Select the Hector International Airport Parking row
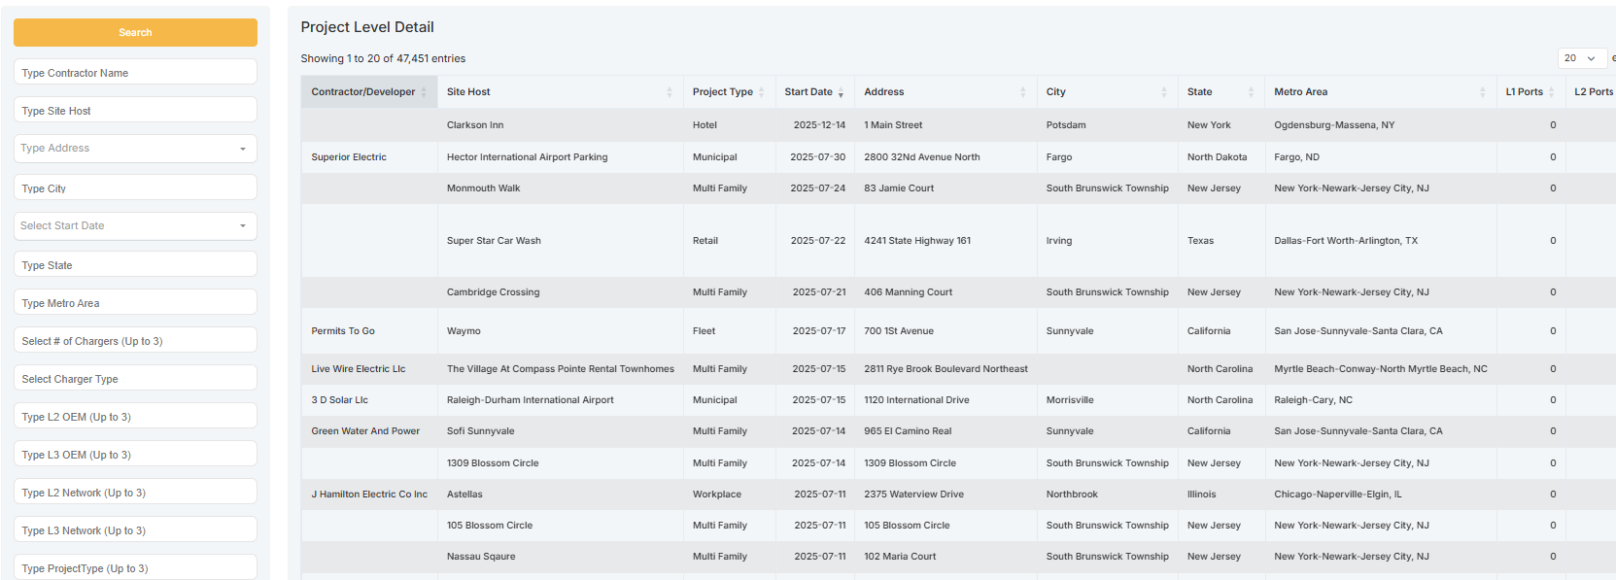Screen dimensions: 1616x580 [528, 157]
